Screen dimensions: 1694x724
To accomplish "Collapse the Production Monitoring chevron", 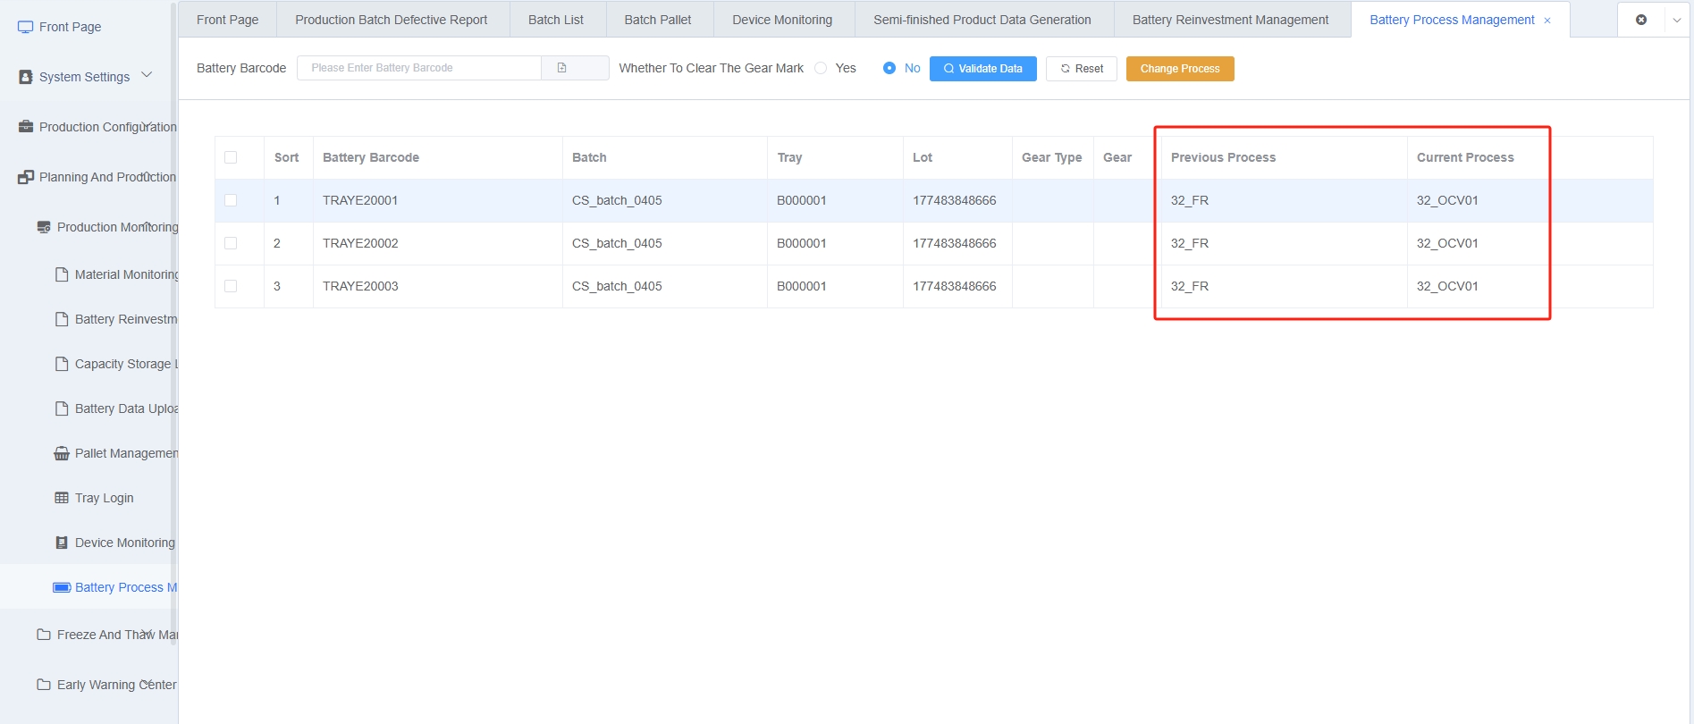I will coord(147,225).
